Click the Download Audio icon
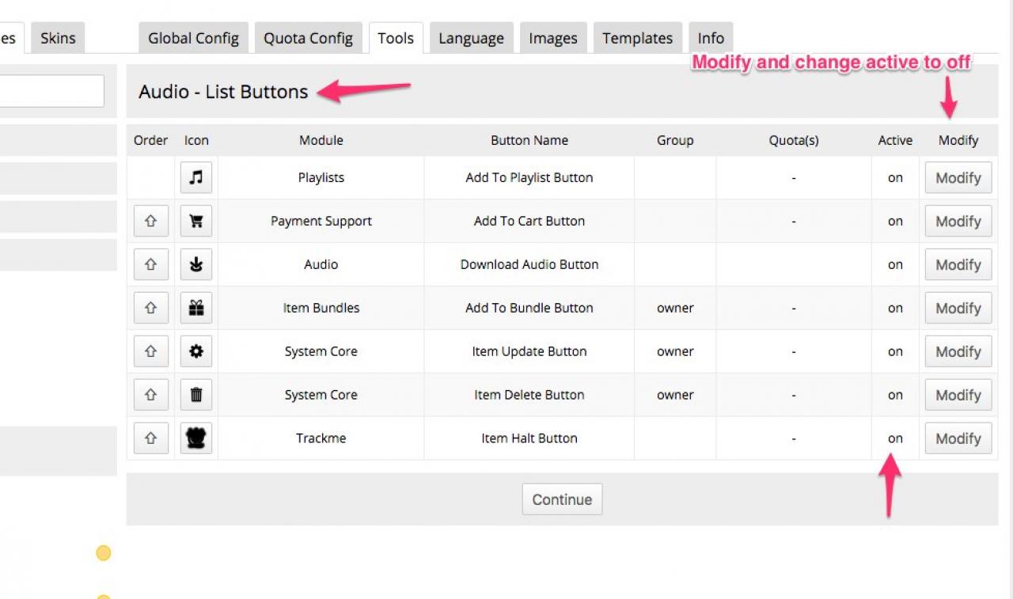Viewport: 1013px width, 599px height. 196,265
